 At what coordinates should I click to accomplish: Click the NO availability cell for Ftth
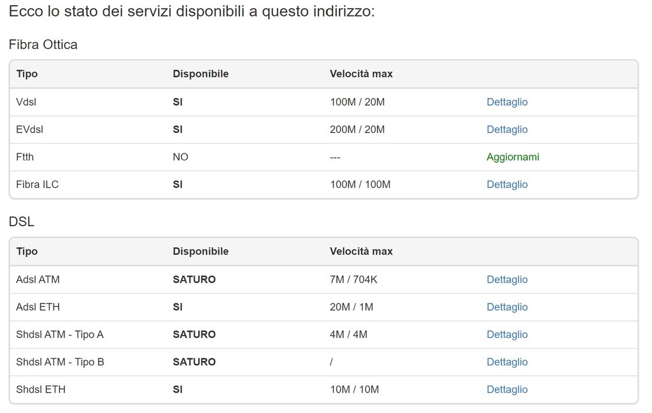tap(180, 157)
